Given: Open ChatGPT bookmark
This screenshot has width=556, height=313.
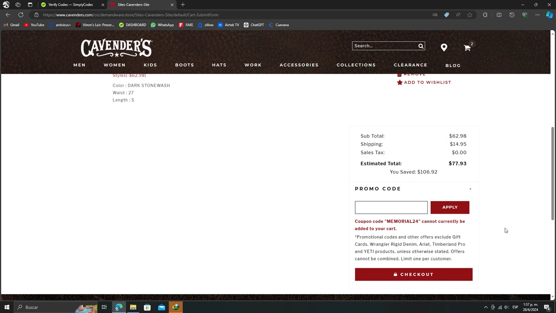Looking at the screenshot, I should (254, 25).
